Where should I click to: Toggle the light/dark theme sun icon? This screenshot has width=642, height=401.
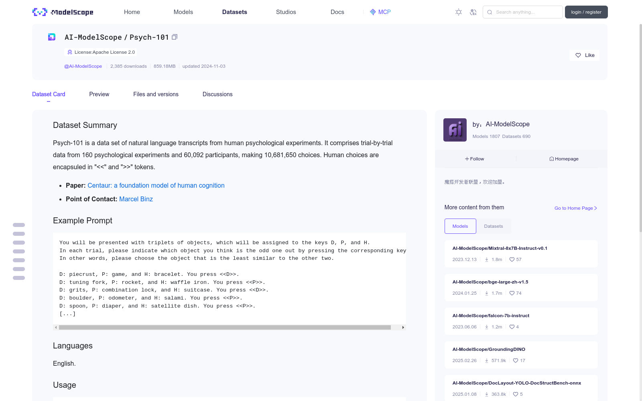[459, 12]
